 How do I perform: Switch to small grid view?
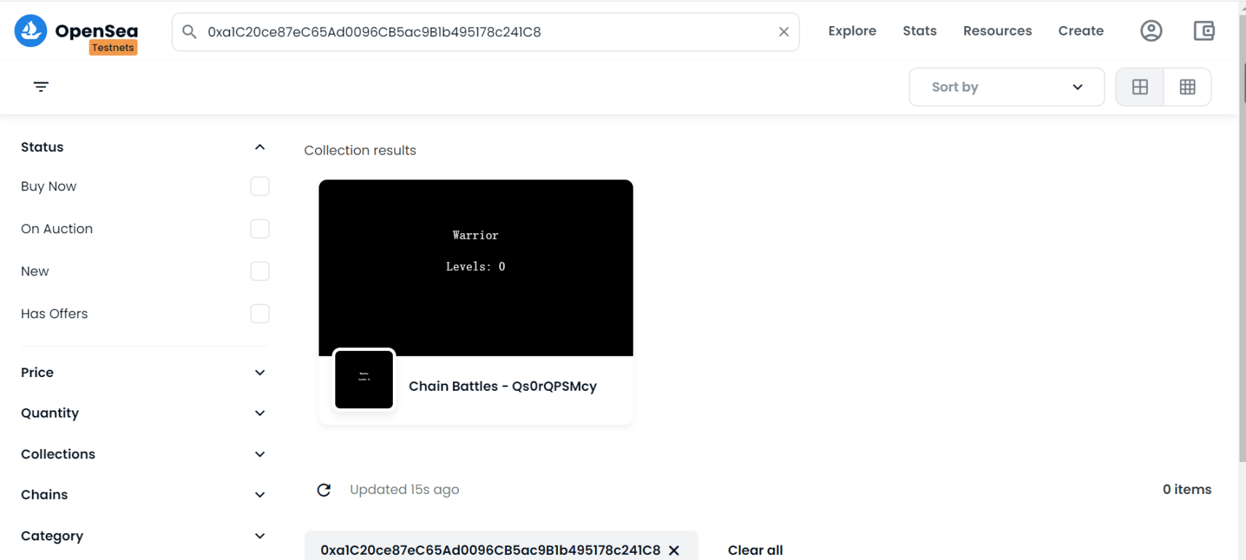1187,87
